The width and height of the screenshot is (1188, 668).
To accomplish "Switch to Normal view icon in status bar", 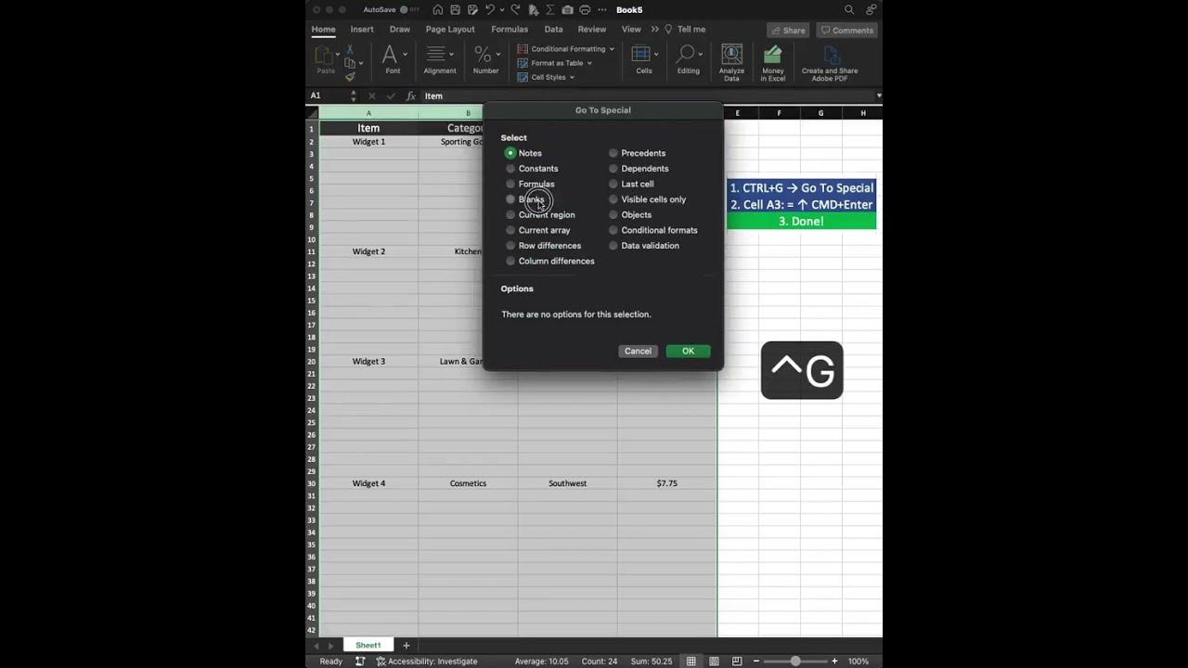I will (x=691, y=661).
